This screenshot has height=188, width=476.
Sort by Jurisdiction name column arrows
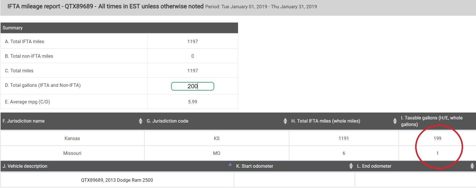point(140,121)
